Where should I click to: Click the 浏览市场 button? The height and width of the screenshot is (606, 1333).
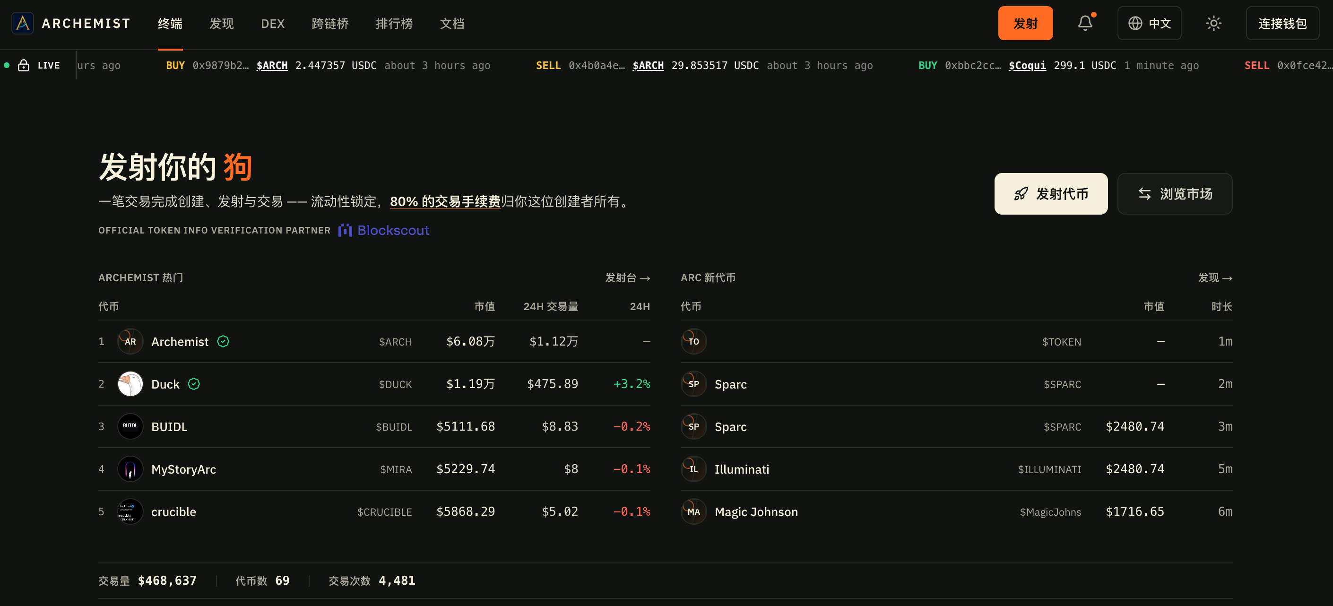tap(1175, 193)
